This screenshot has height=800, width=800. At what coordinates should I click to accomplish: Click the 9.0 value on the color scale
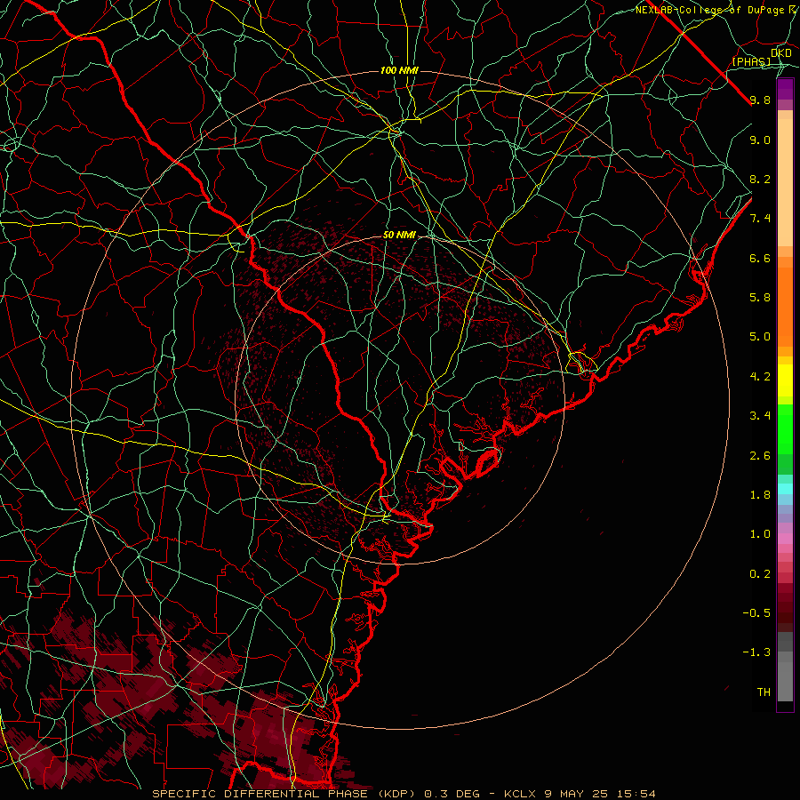point(760,140)
